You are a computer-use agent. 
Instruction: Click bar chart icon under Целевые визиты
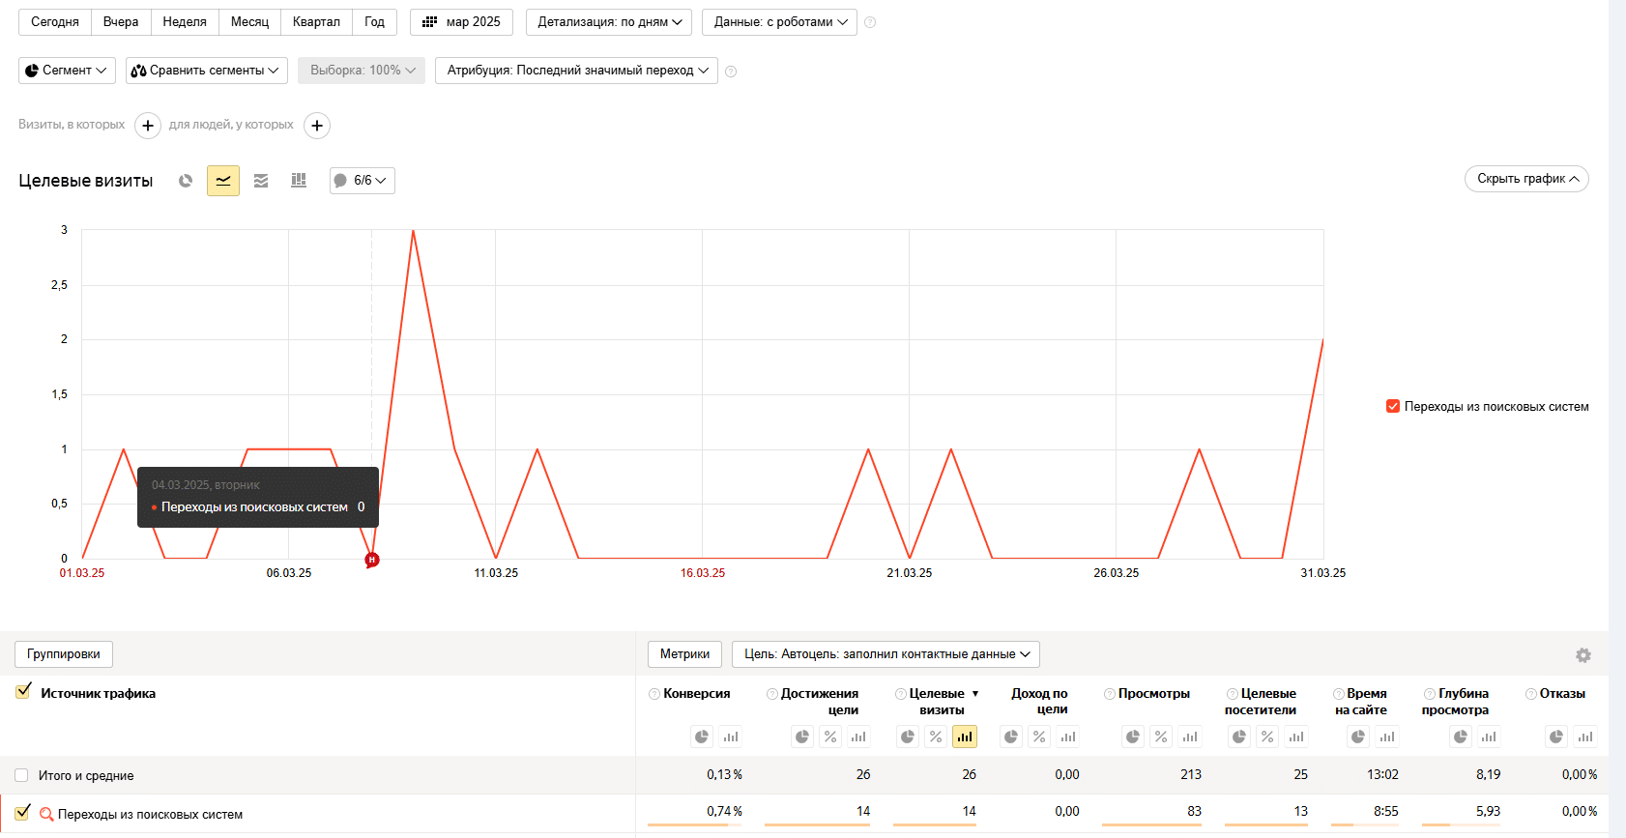(965, 737)
